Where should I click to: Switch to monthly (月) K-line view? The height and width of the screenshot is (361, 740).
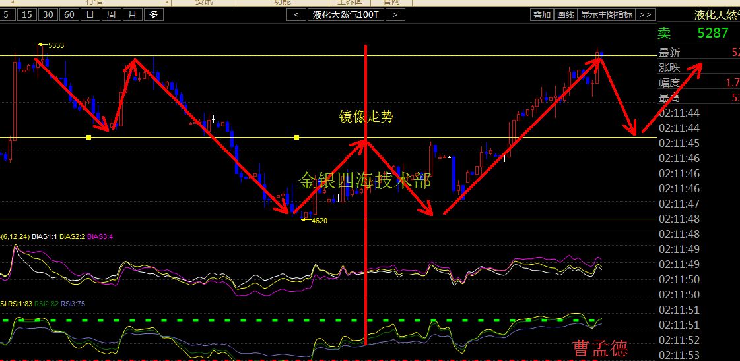tap(133, 14)
